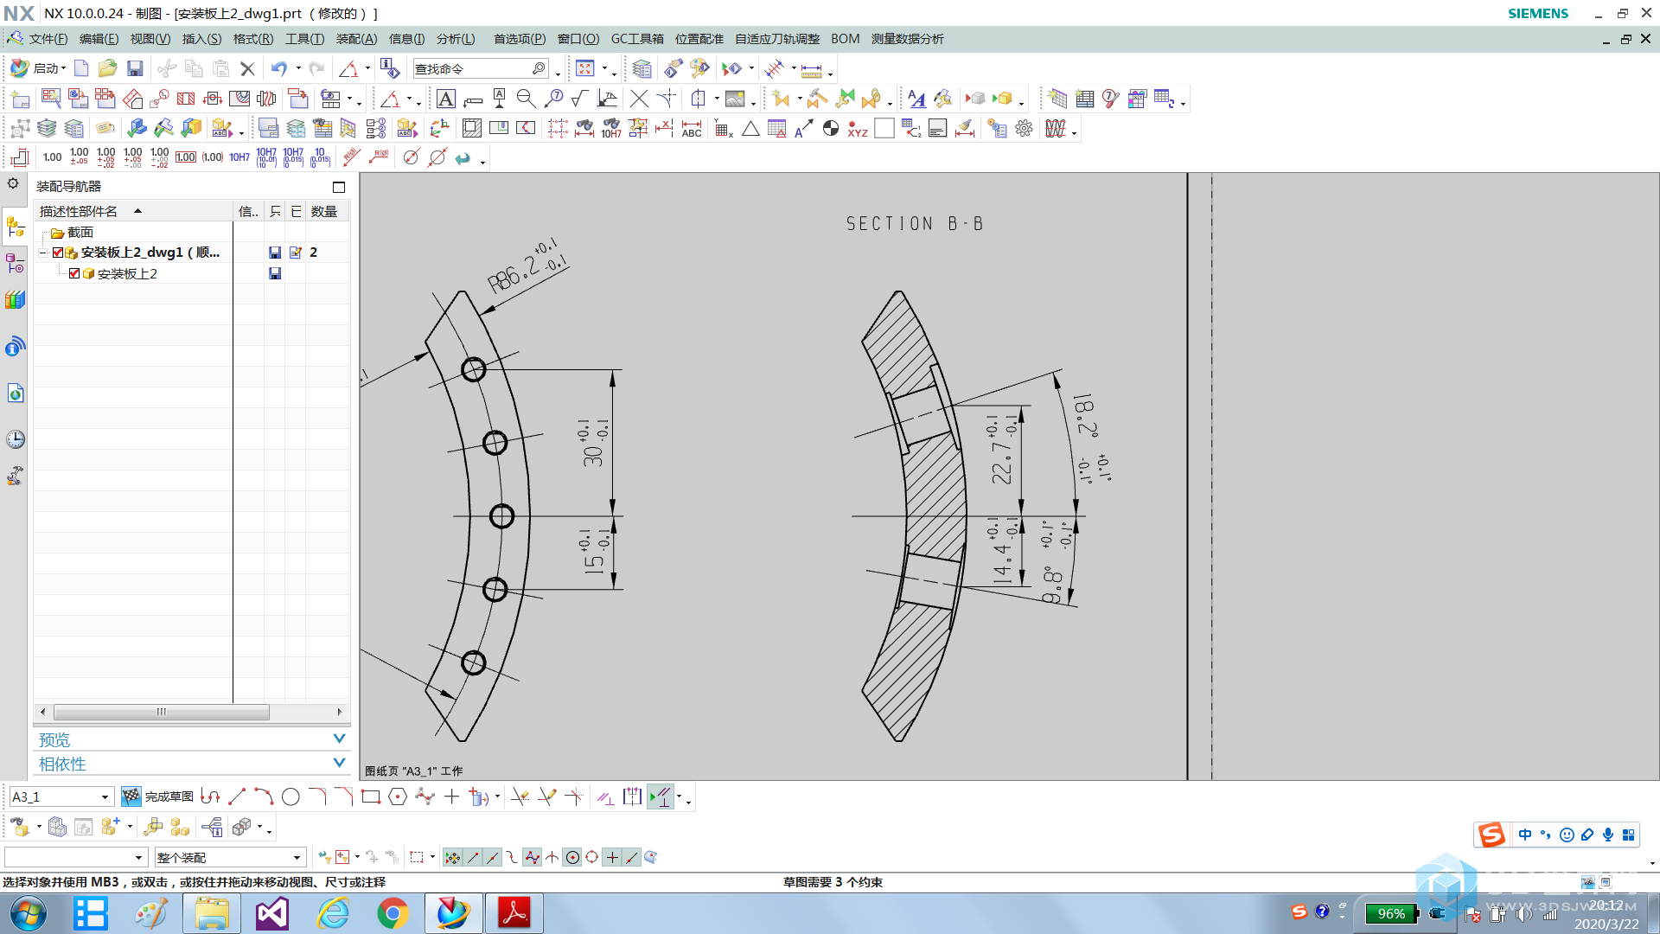Select the Polygon sketch tool

[x=398, y=796]
